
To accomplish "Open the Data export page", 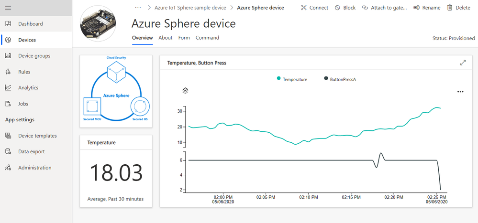I will coord(31,152).
